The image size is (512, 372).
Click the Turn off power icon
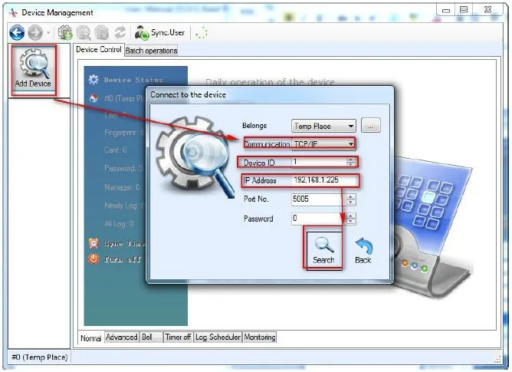[94, 259]
